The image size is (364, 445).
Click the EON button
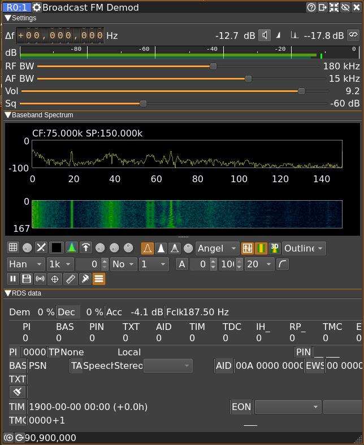click(x=241, y=407)
